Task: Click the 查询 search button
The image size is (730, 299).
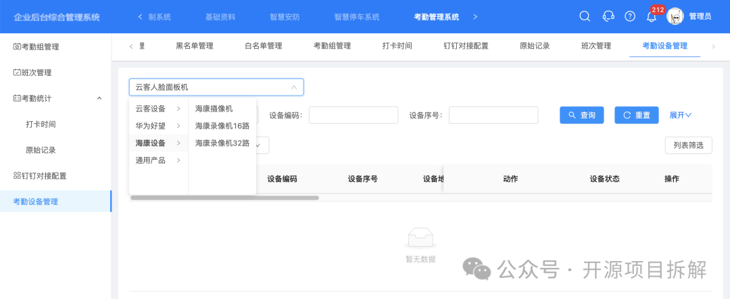Action: tap(581, 115)
